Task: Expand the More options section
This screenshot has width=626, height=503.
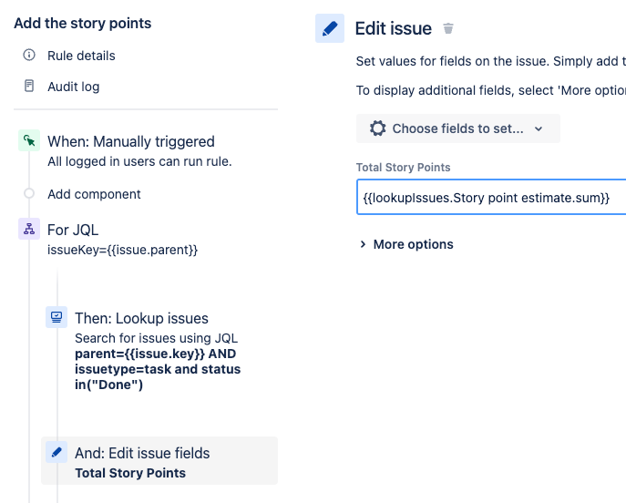Action: (406, 244)
